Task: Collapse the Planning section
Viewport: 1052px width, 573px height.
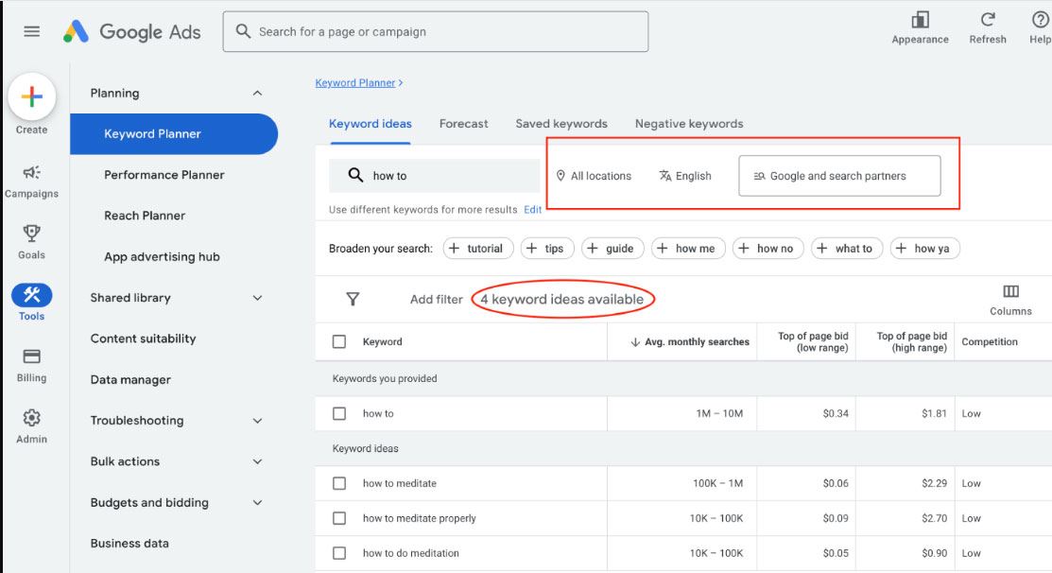Action: coord(257,94)
